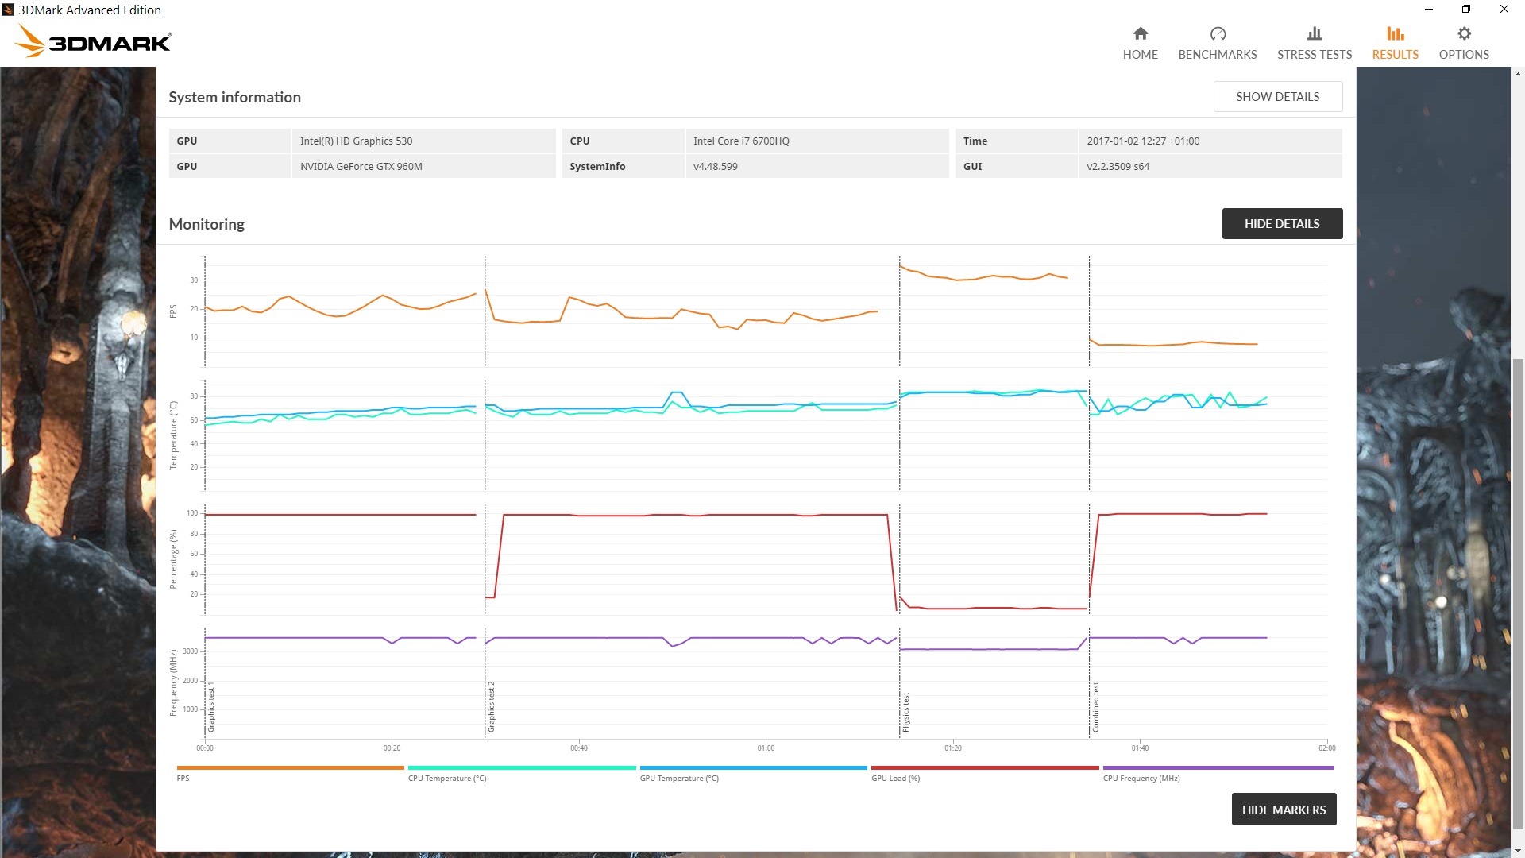Click the HIDE DETAILS button
The height and width of the screenshot is (858, 1525).
[1282, 223]
